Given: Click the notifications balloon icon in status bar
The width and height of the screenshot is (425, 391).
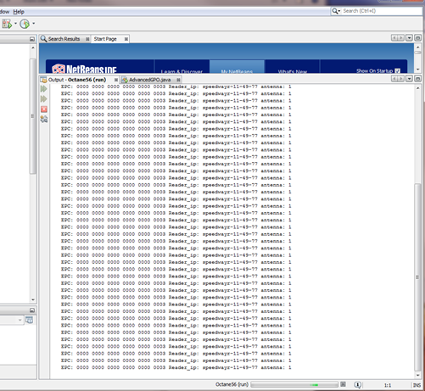Looking at the screenshot, I should point(357,385).
